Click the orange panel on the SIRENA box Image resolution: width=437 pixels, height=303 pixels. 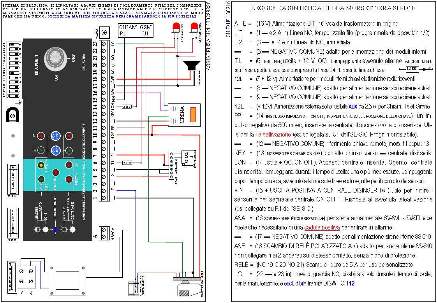193,115
